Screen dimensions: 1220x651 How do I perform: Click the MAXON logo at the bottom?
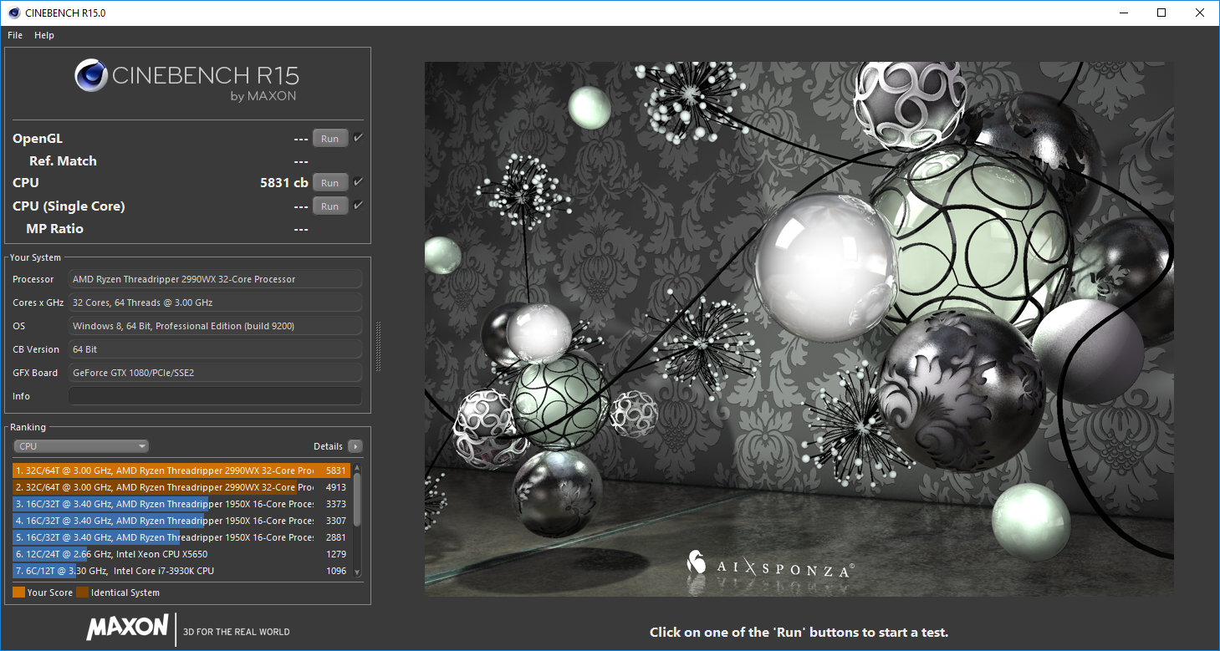[x=127, y=629]
